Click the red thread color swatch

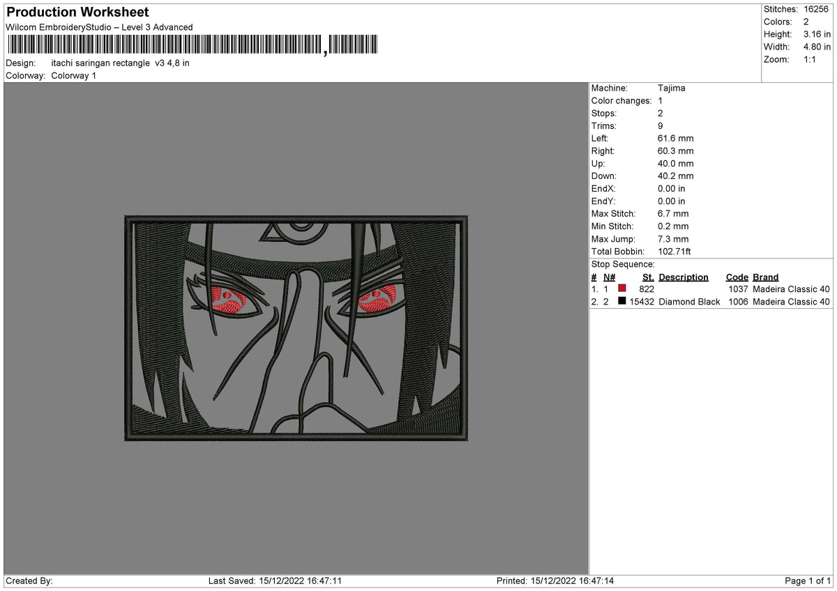[x=621, y=289]
